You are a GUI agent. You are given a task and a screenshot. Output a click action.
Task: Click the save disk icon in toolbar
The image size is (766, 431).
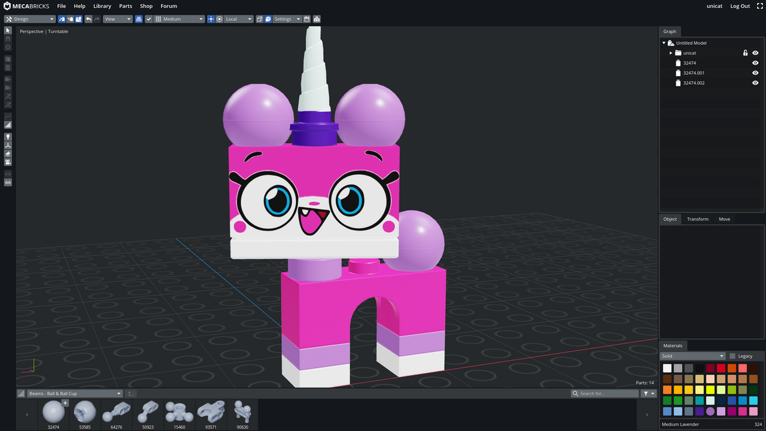point(307,19)
